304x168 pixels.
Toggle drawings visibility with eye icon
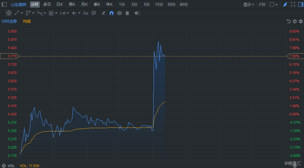(119, 13)
